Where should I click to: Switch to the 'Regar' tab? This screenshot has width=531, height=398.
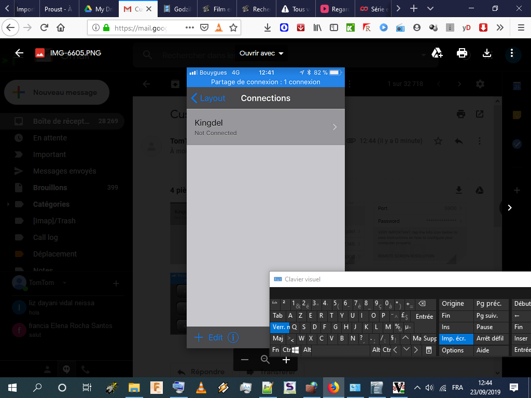335,9
